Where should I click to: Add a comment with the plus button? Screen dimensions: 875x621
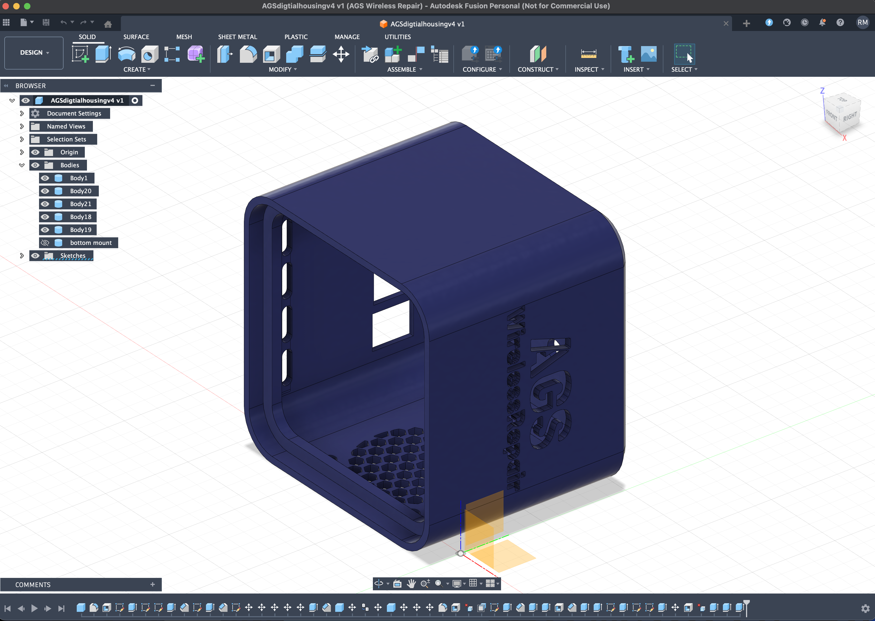(x=152, y=584)
